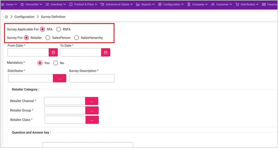Click the Retailer Channel input field
This screenshot has height=148, width=278.
[65, 101]
